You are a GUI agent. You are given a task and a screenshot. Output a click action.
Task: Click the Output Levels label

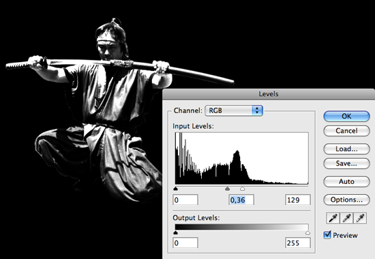(x=196, y=217)
